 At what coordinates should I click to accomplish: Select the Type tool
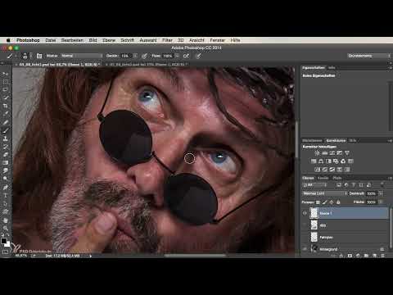pyautogui.click(x=6, y=196)
